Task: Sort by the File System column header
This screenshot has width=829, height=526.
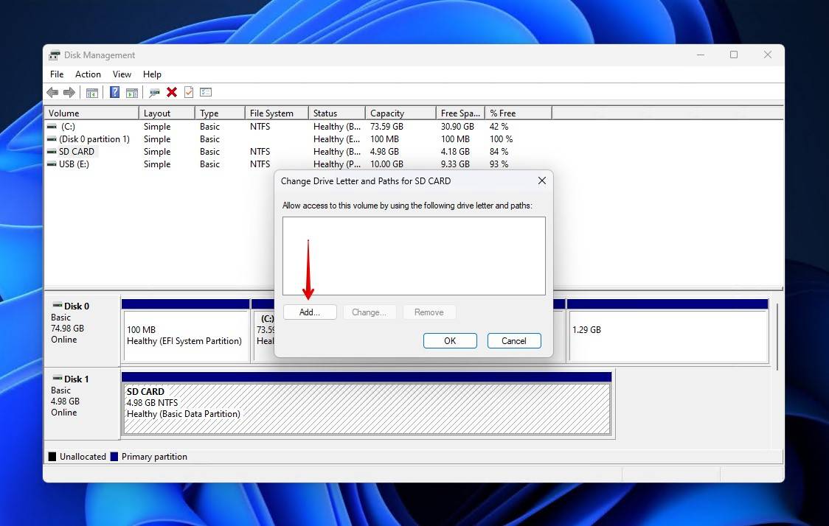Action: click(x=277, y=113)
